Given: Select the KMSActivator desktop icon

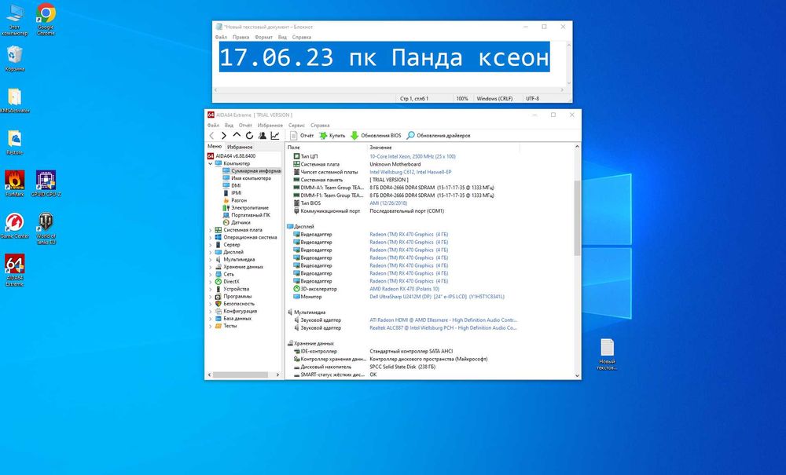Looking at the screenshot, I should [14, 100].
